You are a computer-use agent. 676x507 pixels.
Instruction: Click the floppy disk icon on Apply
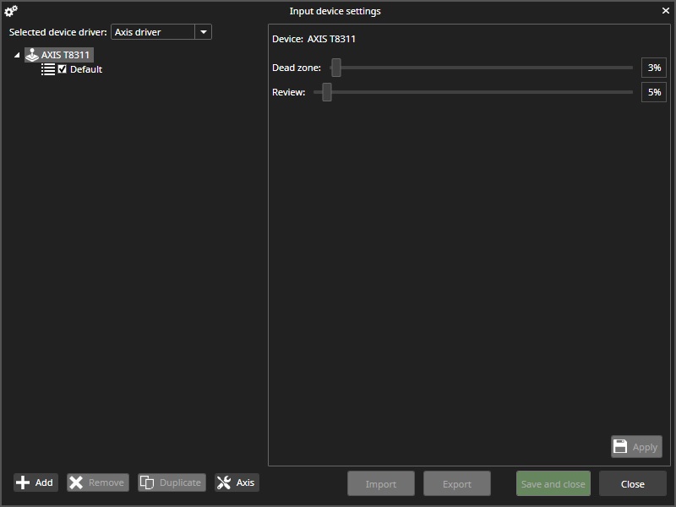click(620, 447)
